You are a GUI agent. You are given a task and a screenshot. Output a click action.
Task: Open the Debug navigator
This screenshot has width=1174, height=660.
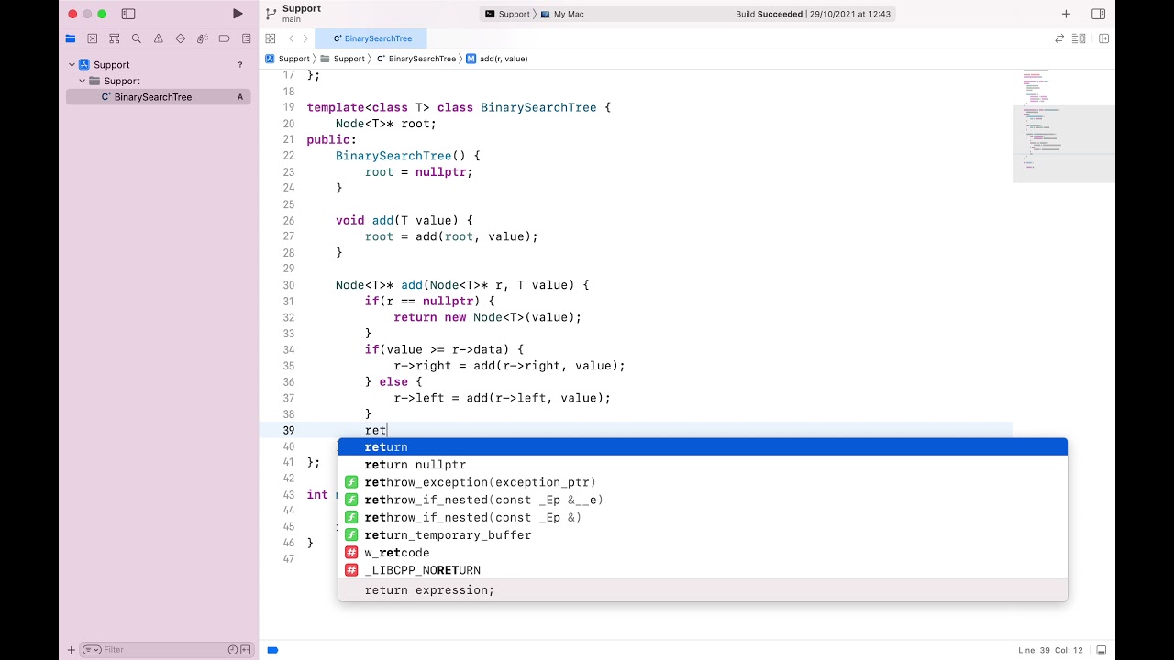(x=203, y=38)
